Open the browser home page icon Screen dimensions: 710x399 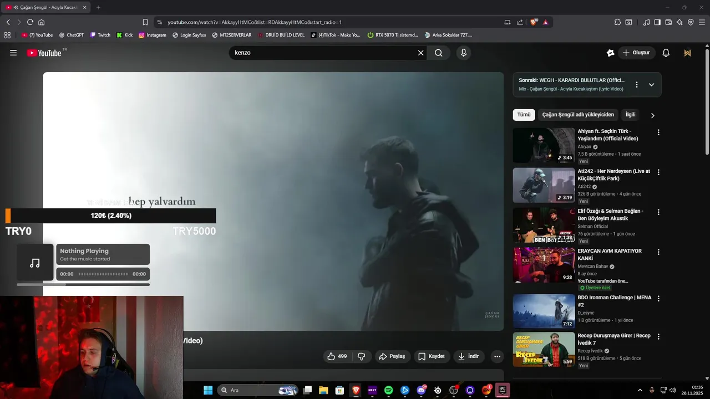(41, 22)
